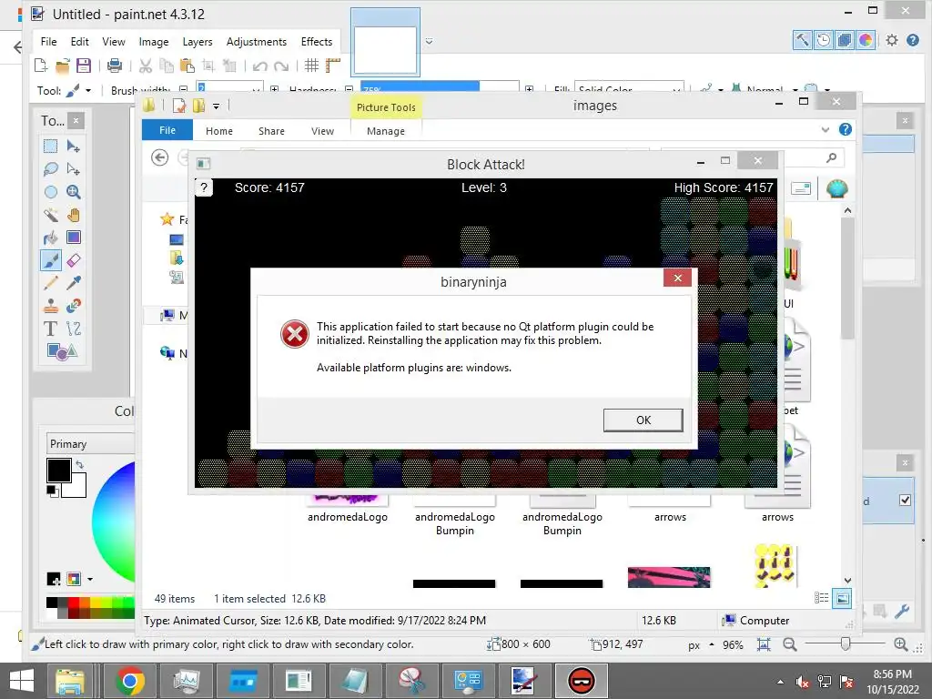932x699 pixels.
Task: Click the Paste icon in paint.net toolbar
Action: [x=187, y=66]
